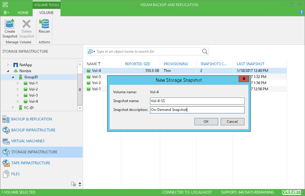This screenshot has width=305, height=196.
Task: Collapse the Nimble tree node
Action: (x=8, y=71)
